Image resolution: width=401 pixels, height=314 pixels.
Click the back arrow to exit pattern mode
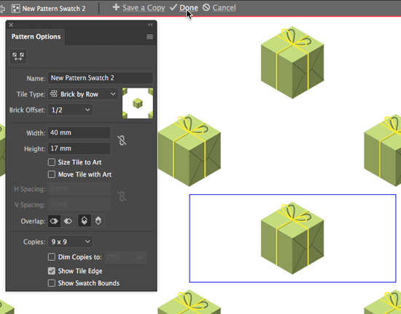[x=2, y=9]
